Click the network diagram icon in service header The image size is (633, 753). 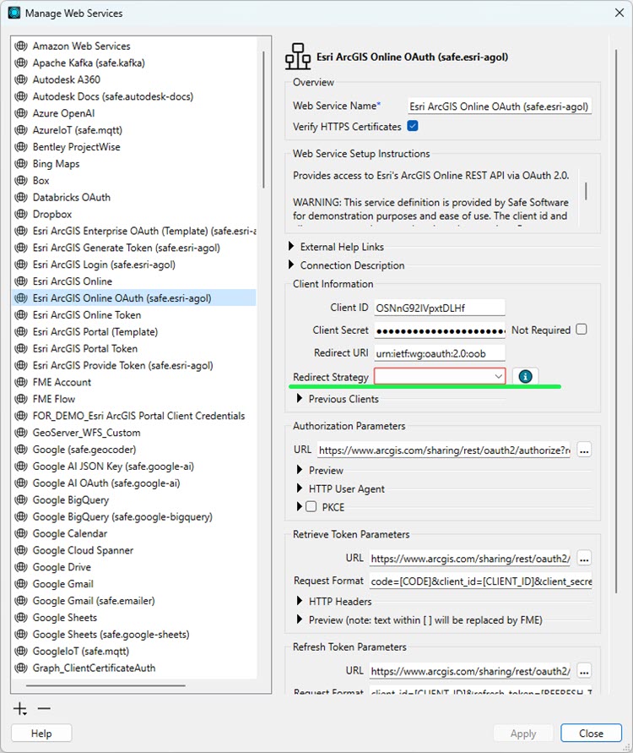pos(298,56)
